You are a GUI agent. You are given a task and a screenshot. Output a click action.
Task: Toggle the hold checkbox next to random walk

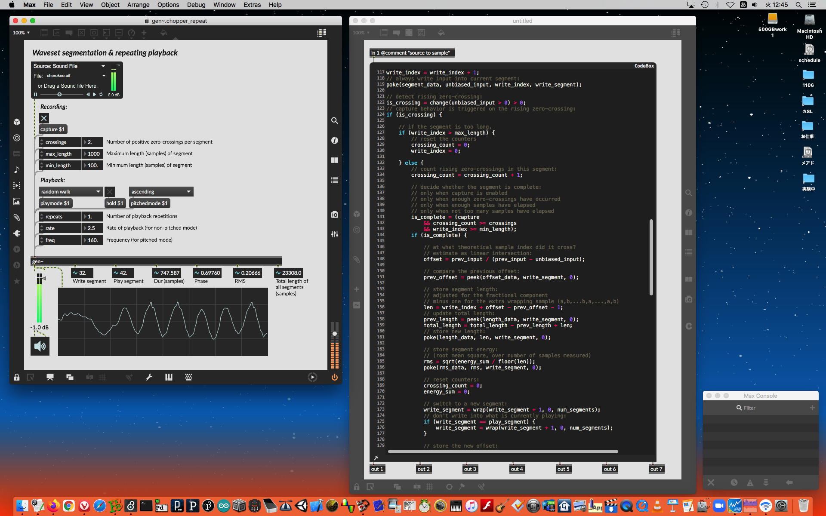[110, 192]
